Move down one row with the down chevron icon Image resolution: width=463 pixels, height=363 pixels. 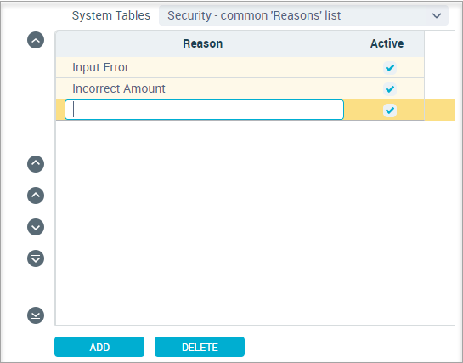(36, 227)
